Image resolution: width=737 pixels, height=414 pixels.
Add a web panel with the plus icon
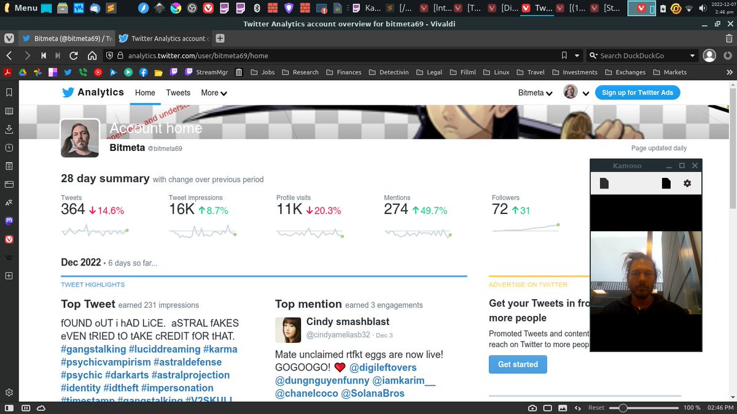[x=9, y=276]
